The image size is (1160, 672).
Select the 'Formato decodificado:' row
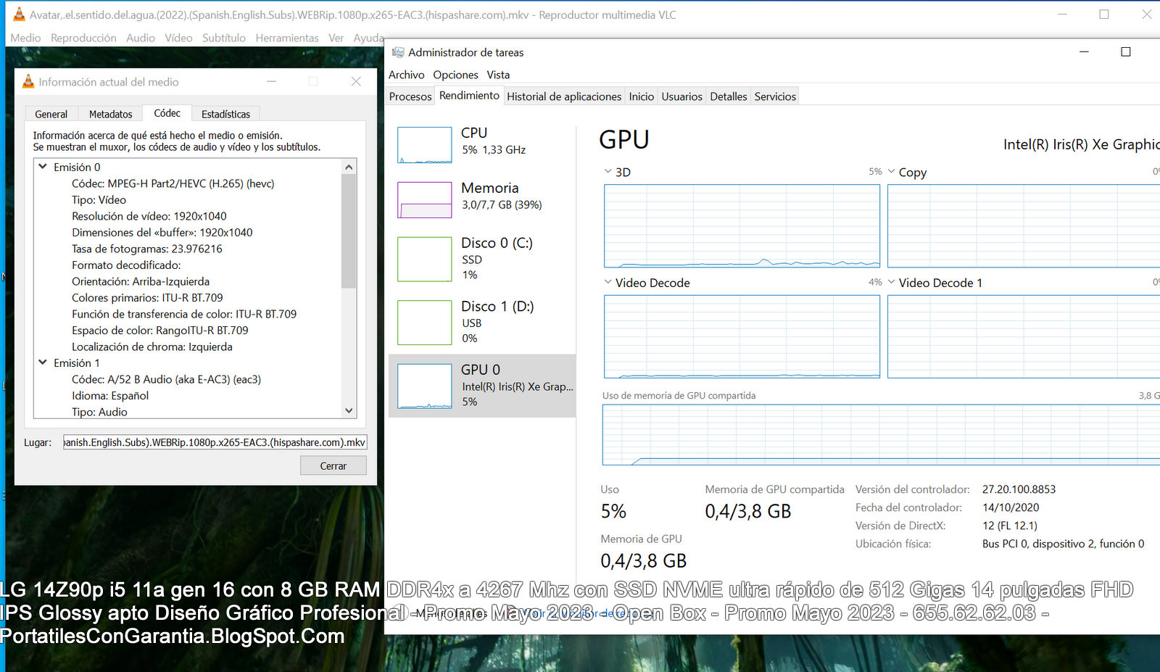[126, 265]
